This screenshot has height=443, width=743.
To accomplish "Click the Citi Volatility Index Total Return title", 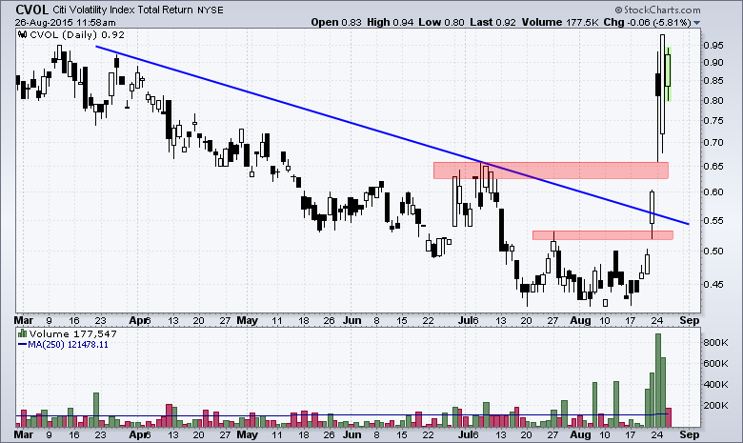I will pyautogui.click(x=123, y=10).
